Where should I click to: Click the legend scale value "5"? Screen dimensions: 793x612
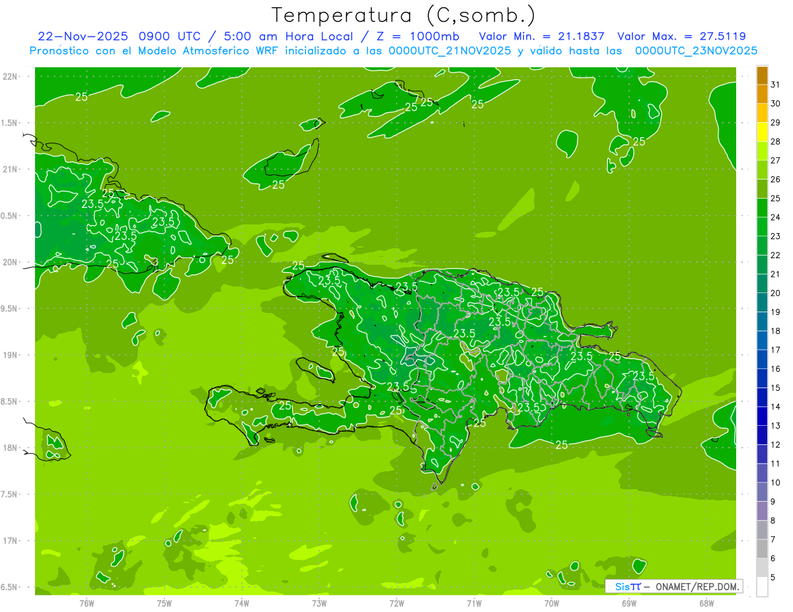[773, 578]
